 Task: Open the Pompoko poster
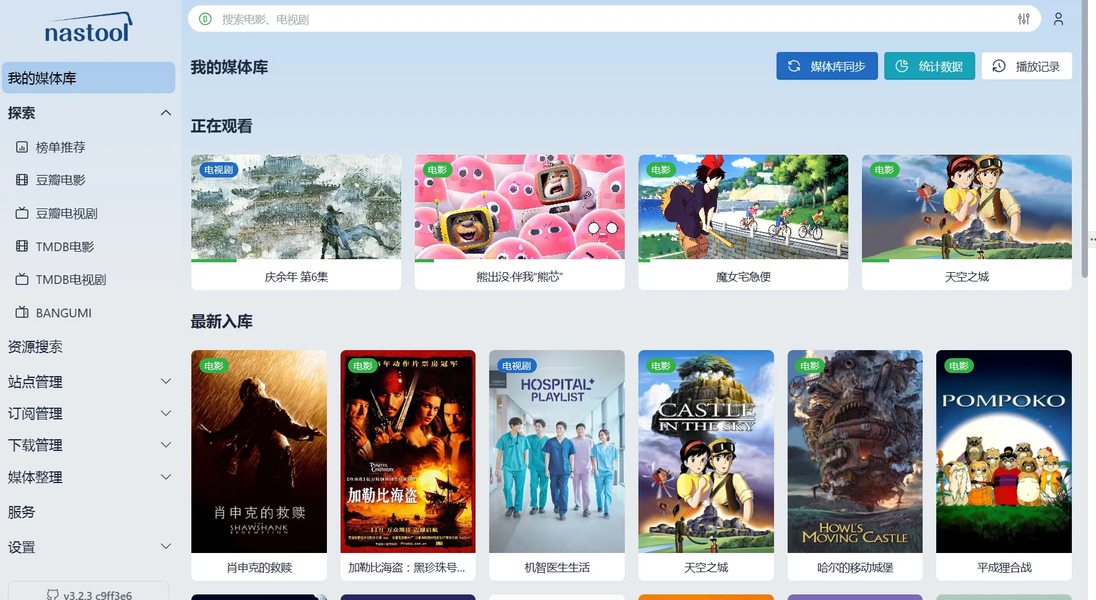[x=1004, y=452]
